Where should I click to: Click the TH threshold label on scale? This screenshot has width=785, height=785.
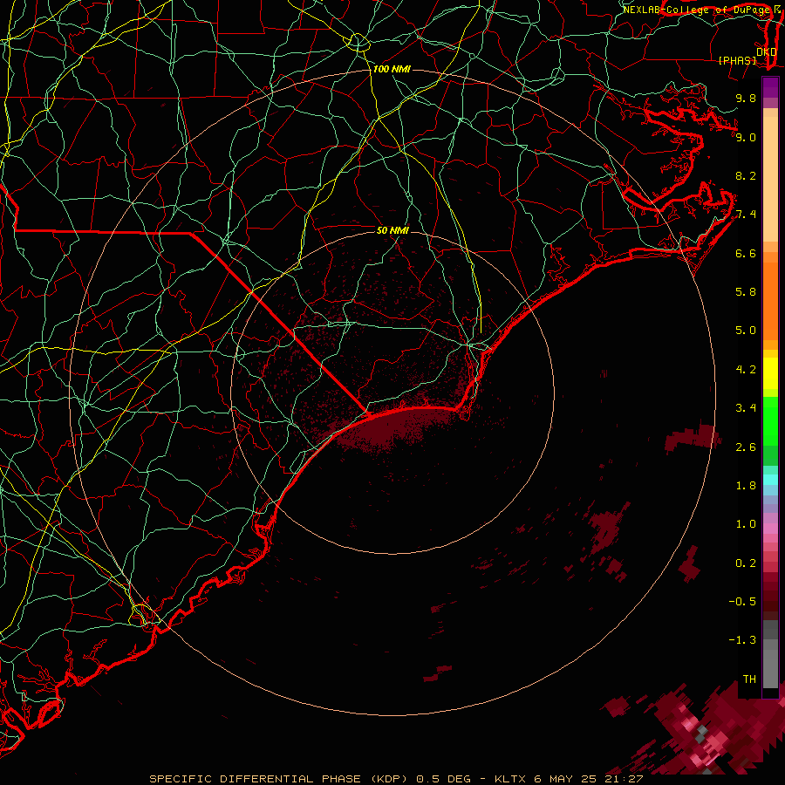click(749, 679)
